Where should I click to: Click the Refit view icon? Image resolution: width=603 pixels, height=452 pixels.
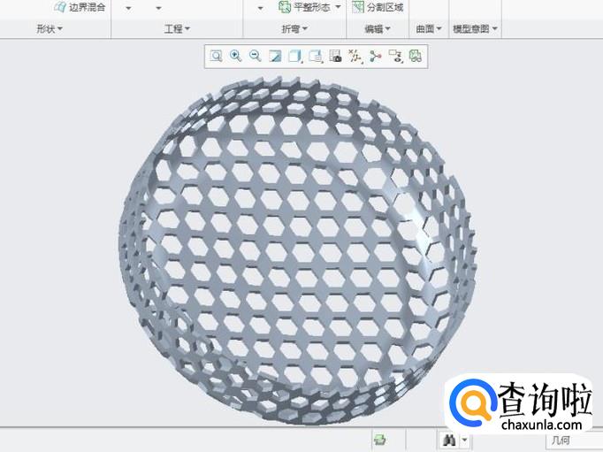click(x=216, y=56)
